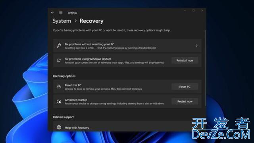
Task: Minimize the Settings window
Action: (x=185, y=11)
